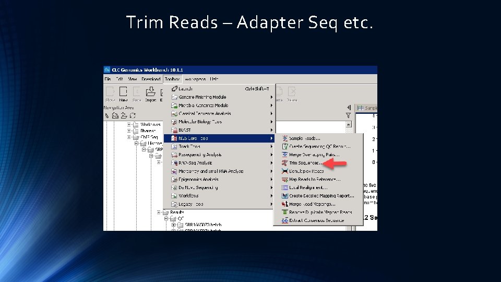Click the Launch rocket icon

174,89
